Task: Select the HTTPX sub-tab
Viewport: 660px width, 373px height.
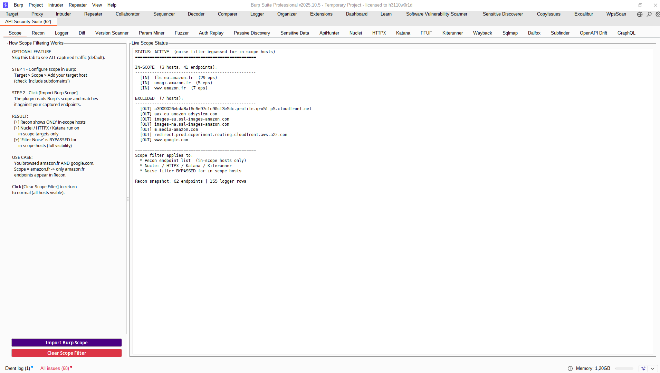Action: (379, 33)
